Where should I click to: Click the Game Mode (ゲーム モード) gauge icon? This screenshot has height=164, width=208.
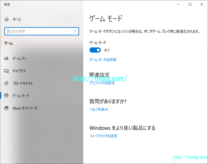click(6, 95)
